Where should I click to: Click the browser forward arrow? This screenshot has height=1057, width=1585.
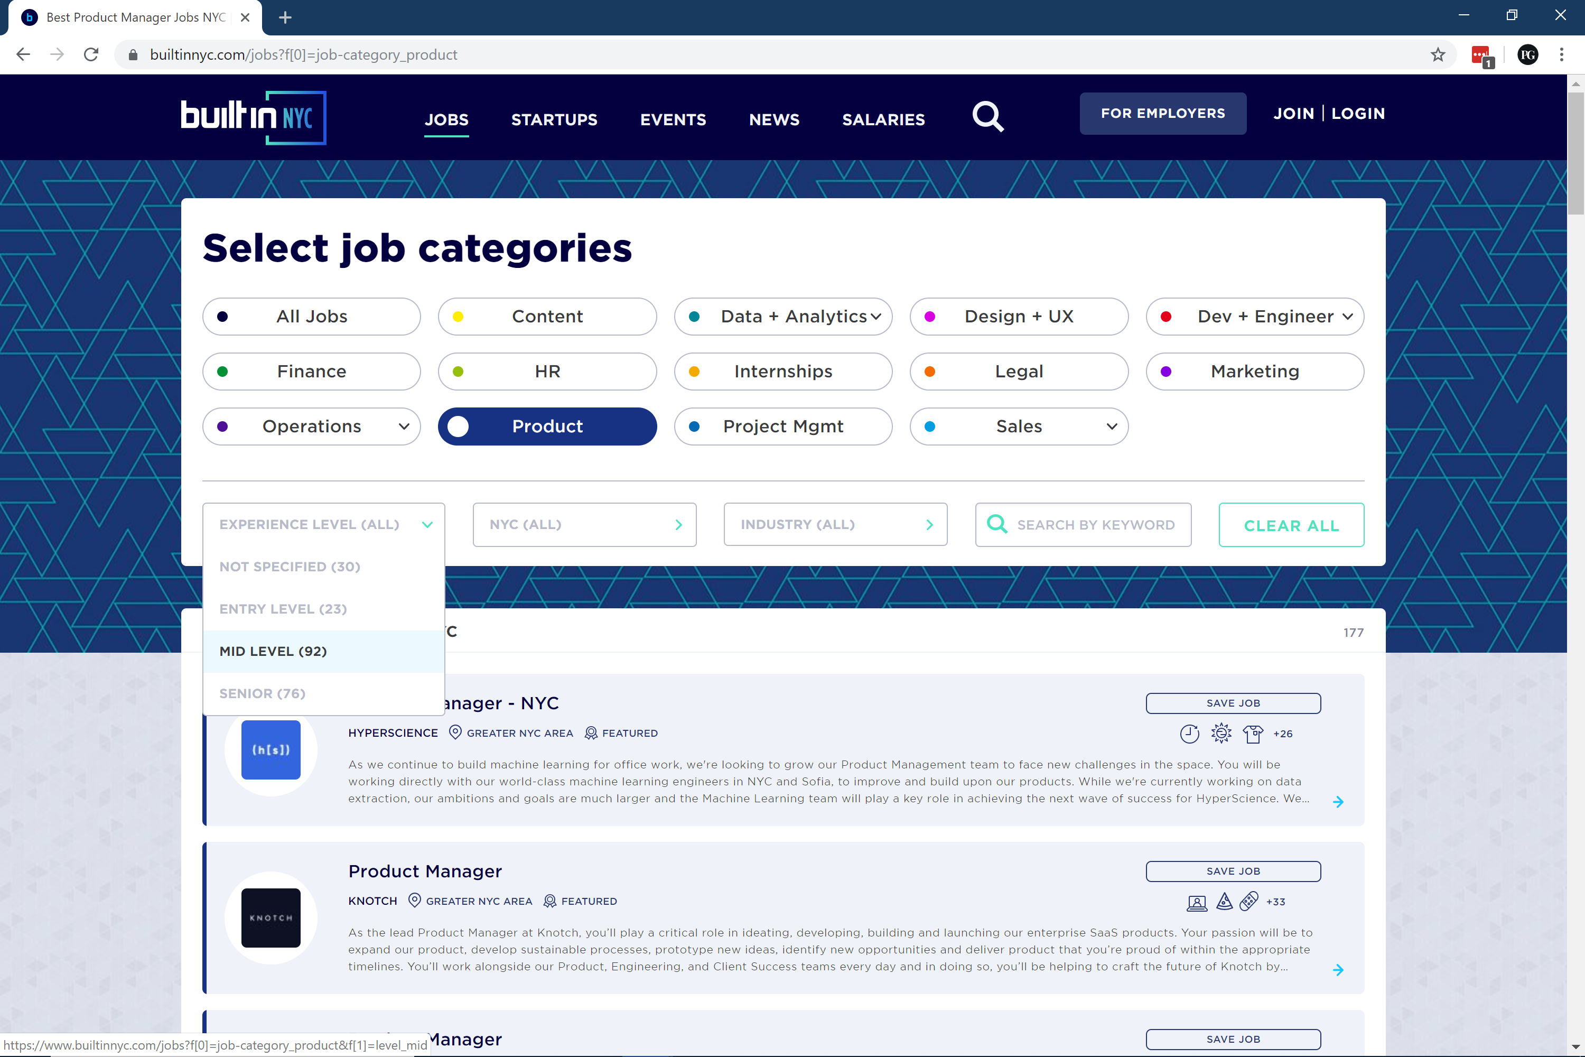(x=57, y=54)
